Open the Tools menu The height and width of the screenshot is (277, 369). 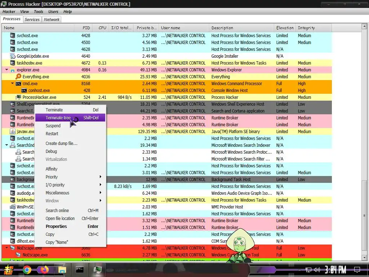coord(38,12)
